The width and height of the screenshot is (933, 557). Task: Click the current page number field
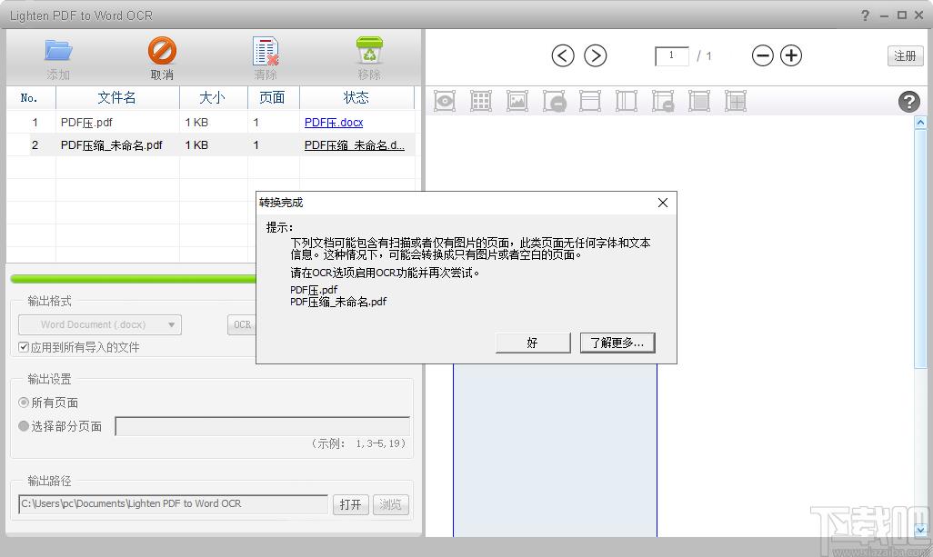(x=672, y=55)
